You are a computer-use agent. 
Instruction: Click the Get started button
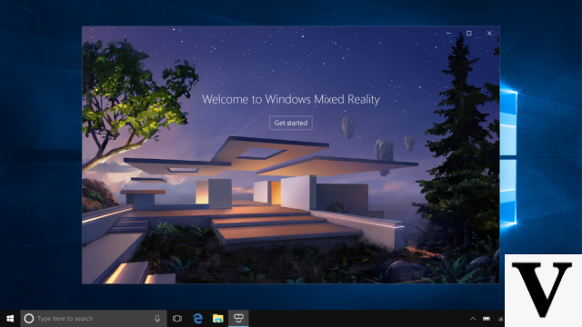291,123
